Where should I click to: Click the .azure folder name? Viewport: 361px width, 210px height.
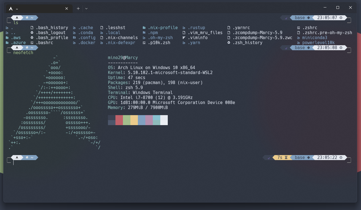pos(18,43)
